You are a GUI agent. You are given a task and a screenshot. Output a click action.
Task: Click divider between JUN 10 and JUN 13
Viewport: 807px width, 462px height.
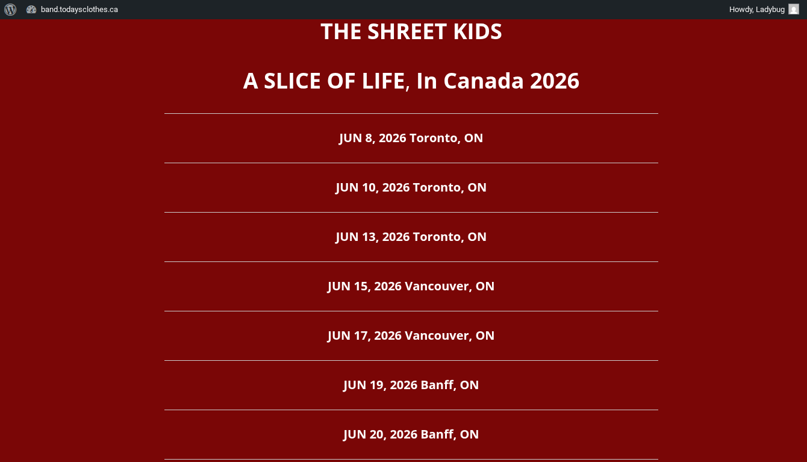tap(411, 212)
